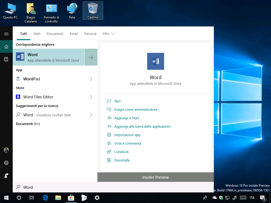Open search settings gear in sidebar
Screen dimensions: 271x203
click(x=6, y=163)
